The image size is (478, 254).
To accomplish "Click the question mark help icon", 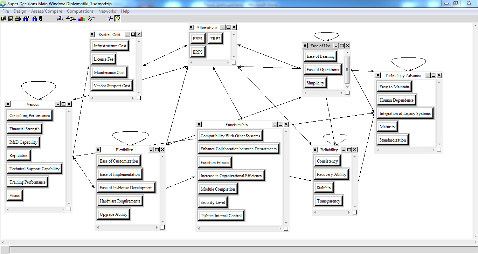I will [x=117, y=18].
